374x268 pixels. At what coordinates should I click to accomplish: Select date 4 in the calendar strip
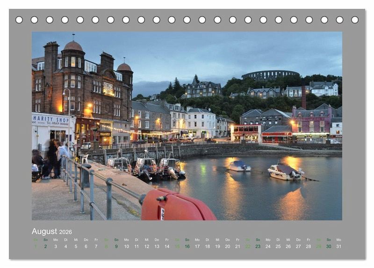[66, 247]
